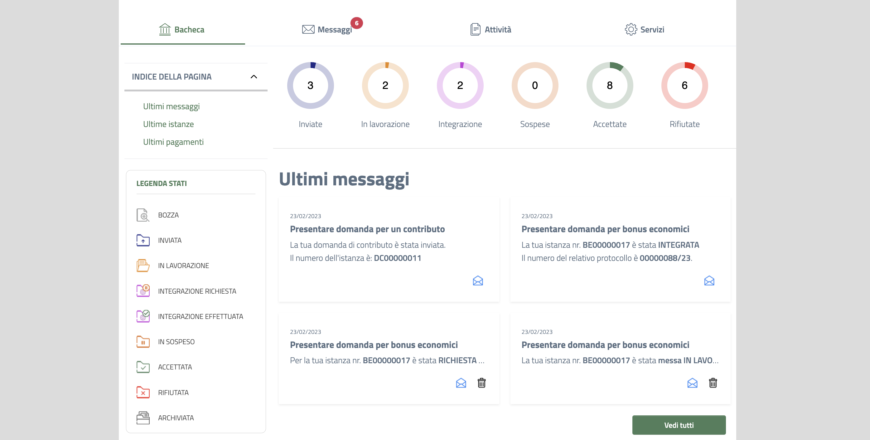Viewport: 870px width, 440px height.
Task: Jump to Ultimi messaggi section link
Action: tap(171, 106)
